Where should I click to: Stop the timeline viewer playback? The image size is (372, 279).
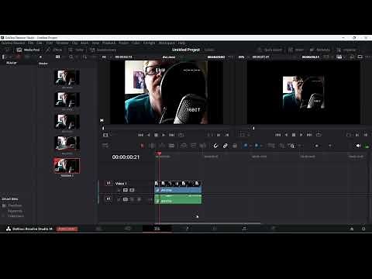coord(294,135)
